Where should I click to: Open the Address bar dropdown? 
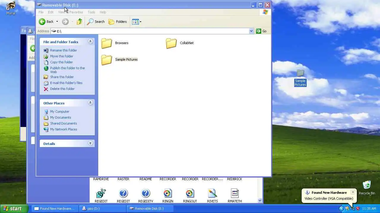[251, 31]
